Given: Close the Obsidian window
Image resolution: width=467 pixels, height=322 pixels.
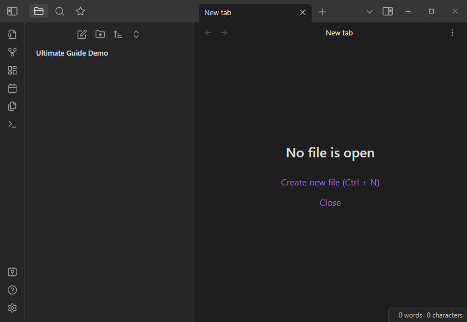Looking at the screenshot, I should 455,11.
